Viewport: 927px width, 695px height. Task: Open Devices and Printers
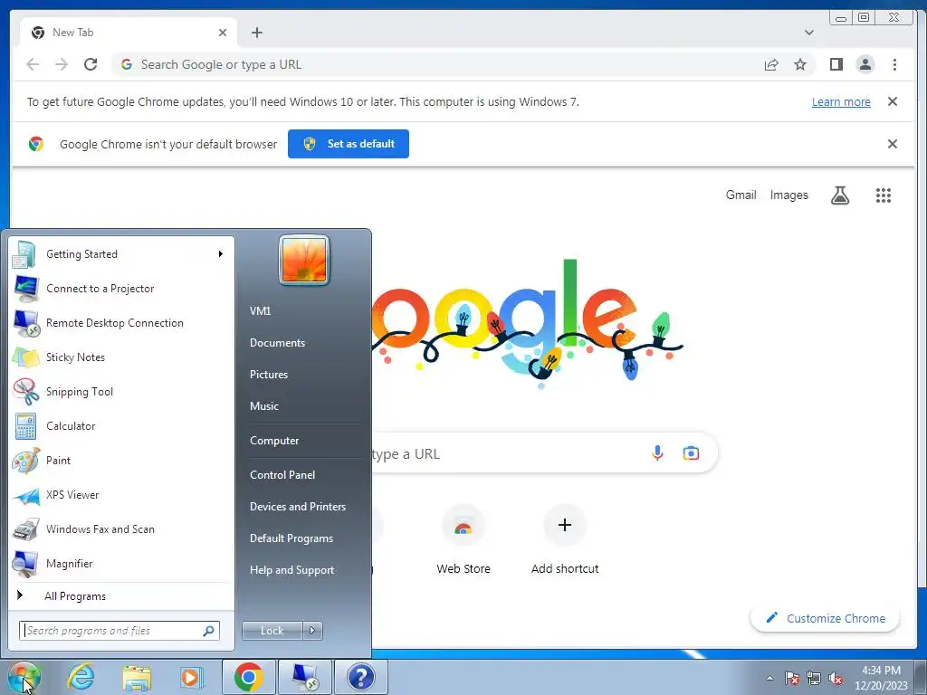297,507
